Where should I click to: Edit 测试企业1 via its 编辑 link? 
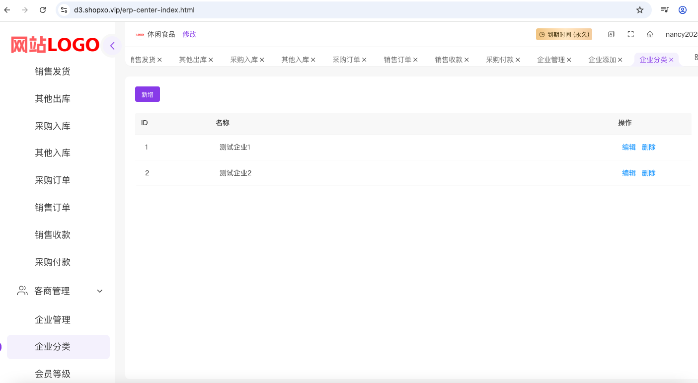pyautogui.click(x=628, y=147)
